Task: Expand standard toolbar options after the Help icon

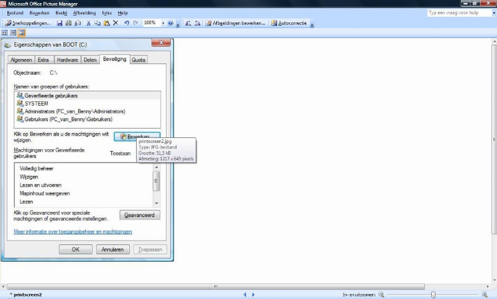Action: click(x=178, y=25)
